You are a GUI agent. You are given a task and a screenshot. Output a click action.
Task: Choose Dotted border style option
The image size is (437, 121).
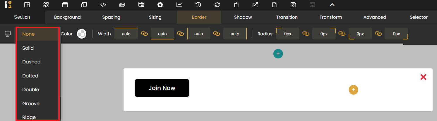tap(30, 76)
